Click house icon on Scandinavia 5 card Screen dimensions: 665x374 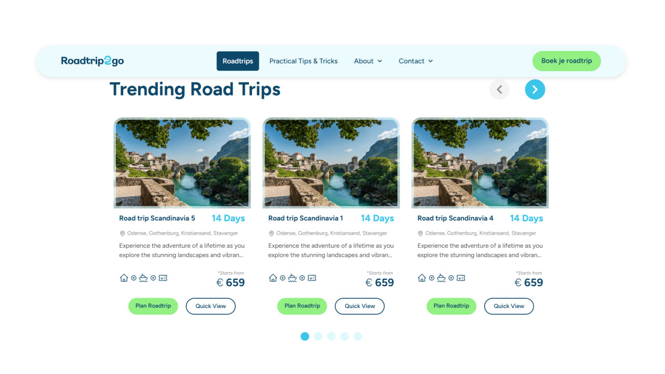[124, 278]
